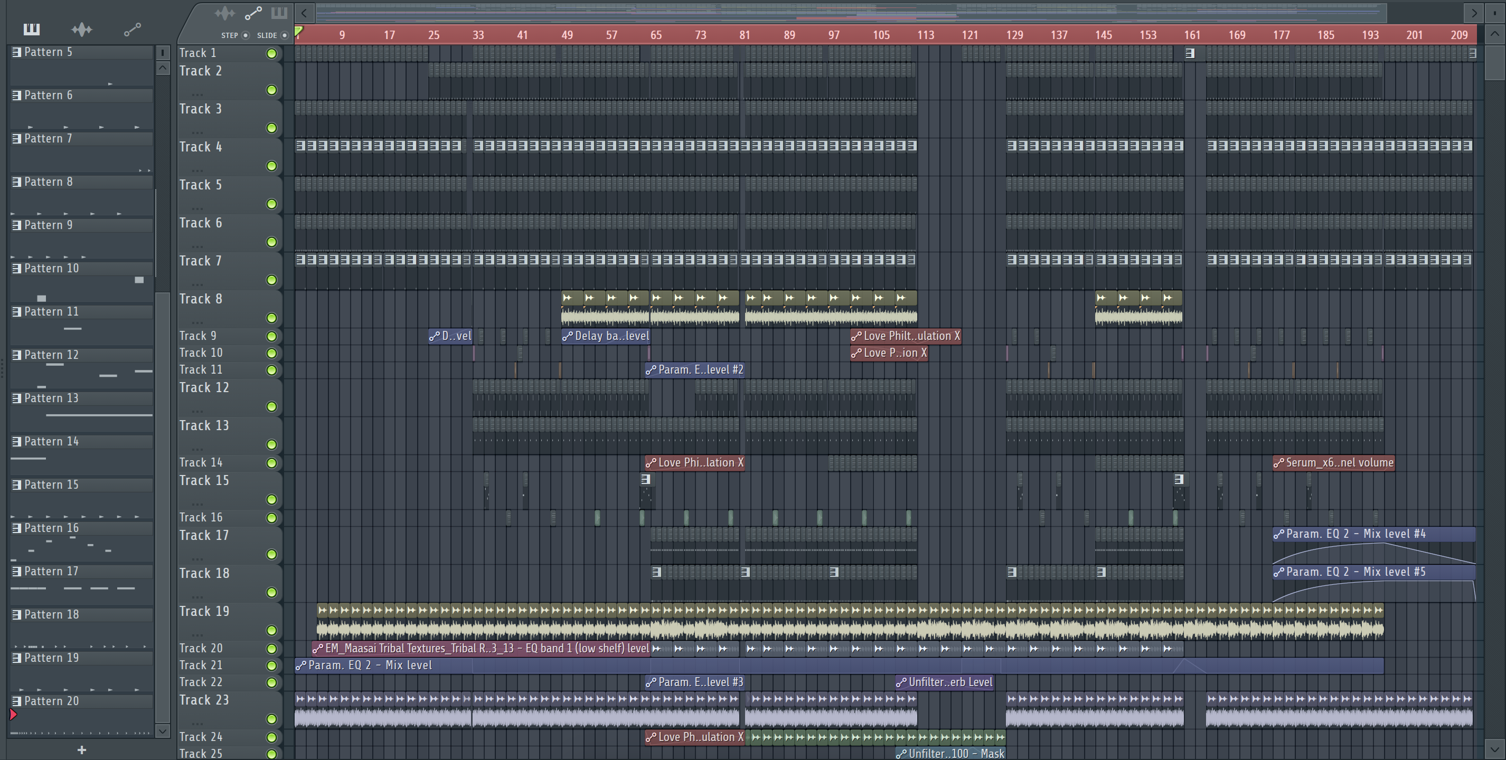Enable SLIDE editing mode
The height and width of the screenshot is (760, 1506).
tap(285, 35)
